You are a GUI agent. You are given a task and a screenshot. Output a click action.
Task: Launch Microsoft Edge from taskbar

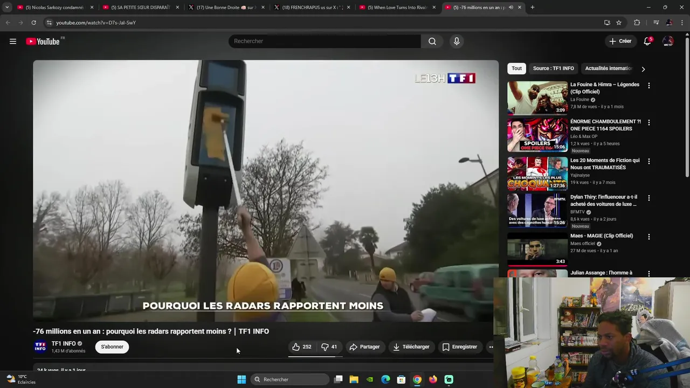point(385,379)
